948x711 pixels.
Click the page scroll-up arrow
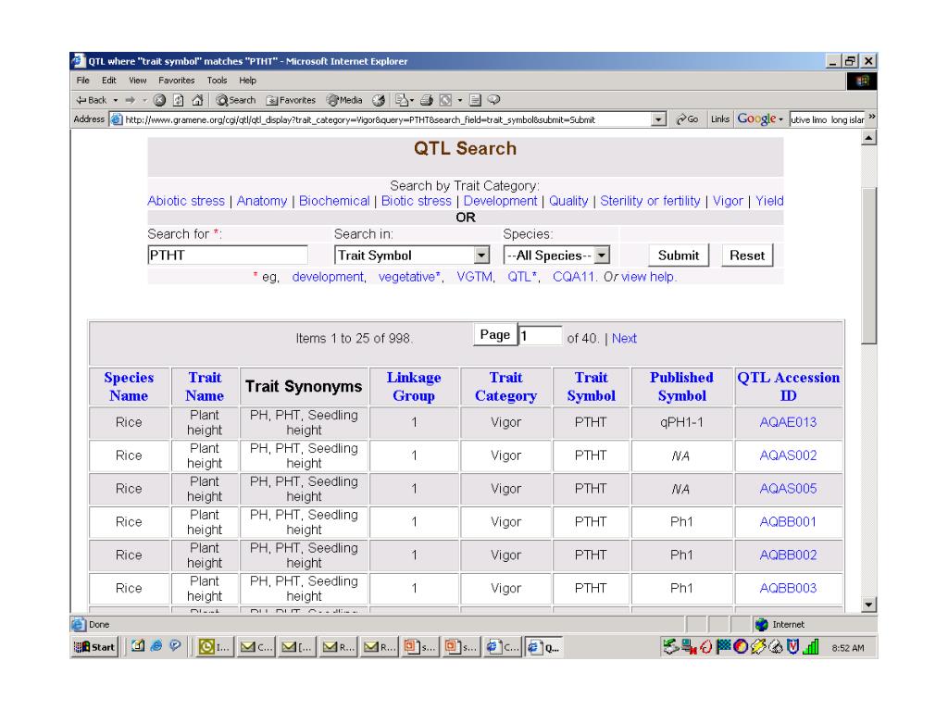[869, 138]
